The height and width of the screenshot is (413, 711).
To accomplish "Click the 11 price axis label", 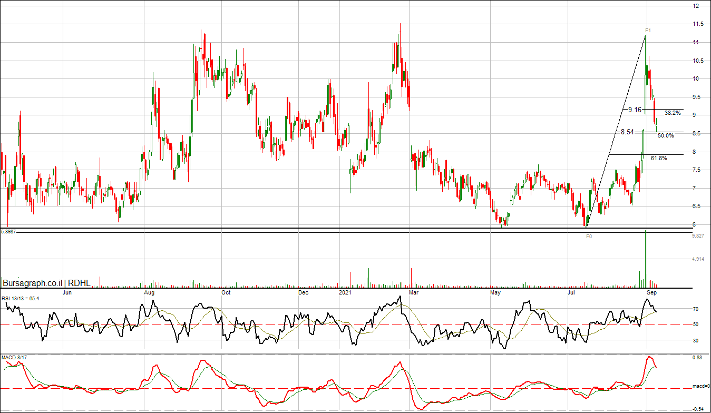I will (x=696, y=42).
